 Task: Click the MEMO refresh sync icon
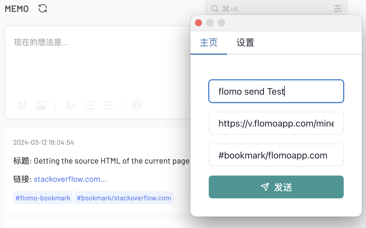click(43, 8)
